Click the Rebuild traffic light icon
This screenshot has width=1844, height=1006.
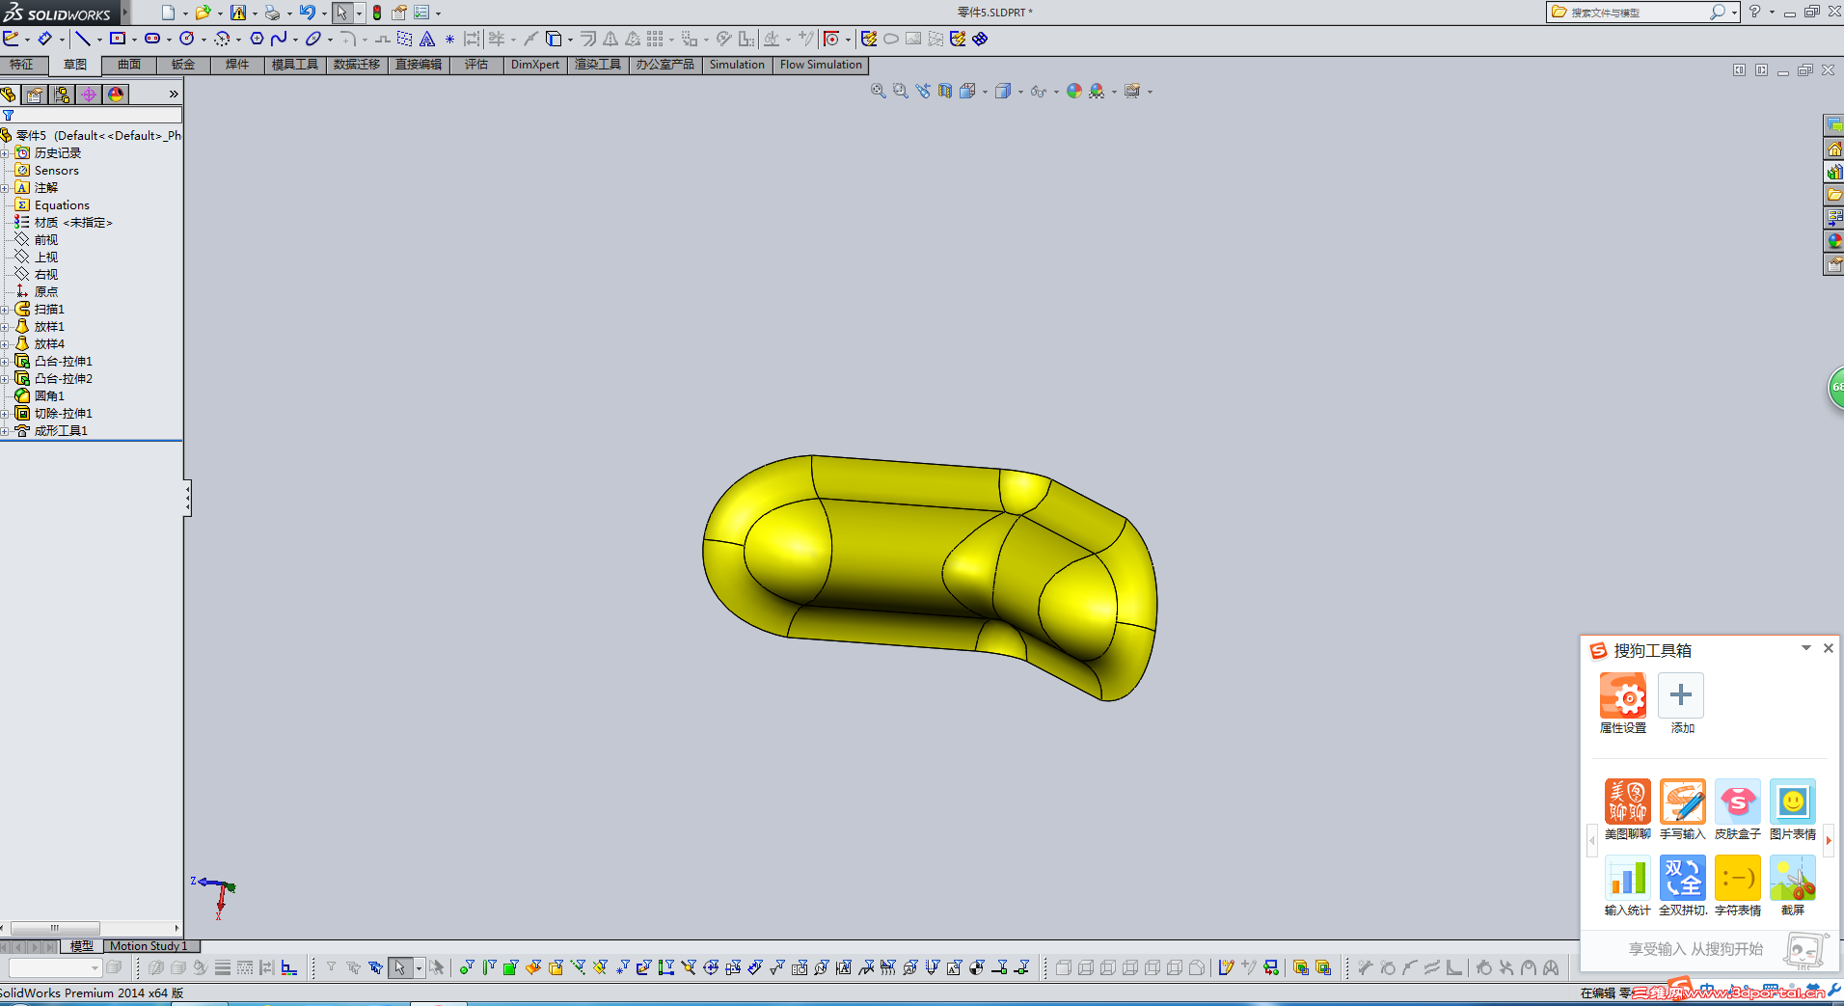click(377, 13)
